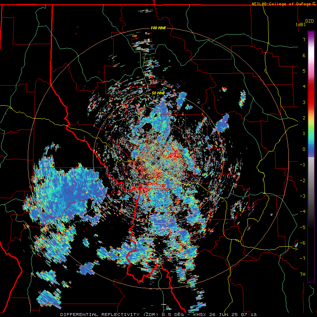Click the 6 value on color scale
The width and height of the screenshot is (317, 317).
pyautogui.click(x=304, y=55)
